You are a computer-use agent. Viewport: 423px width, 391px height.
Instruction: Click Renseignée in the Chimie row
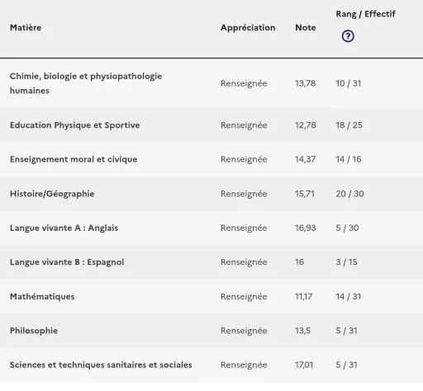[x=244, y=83]
